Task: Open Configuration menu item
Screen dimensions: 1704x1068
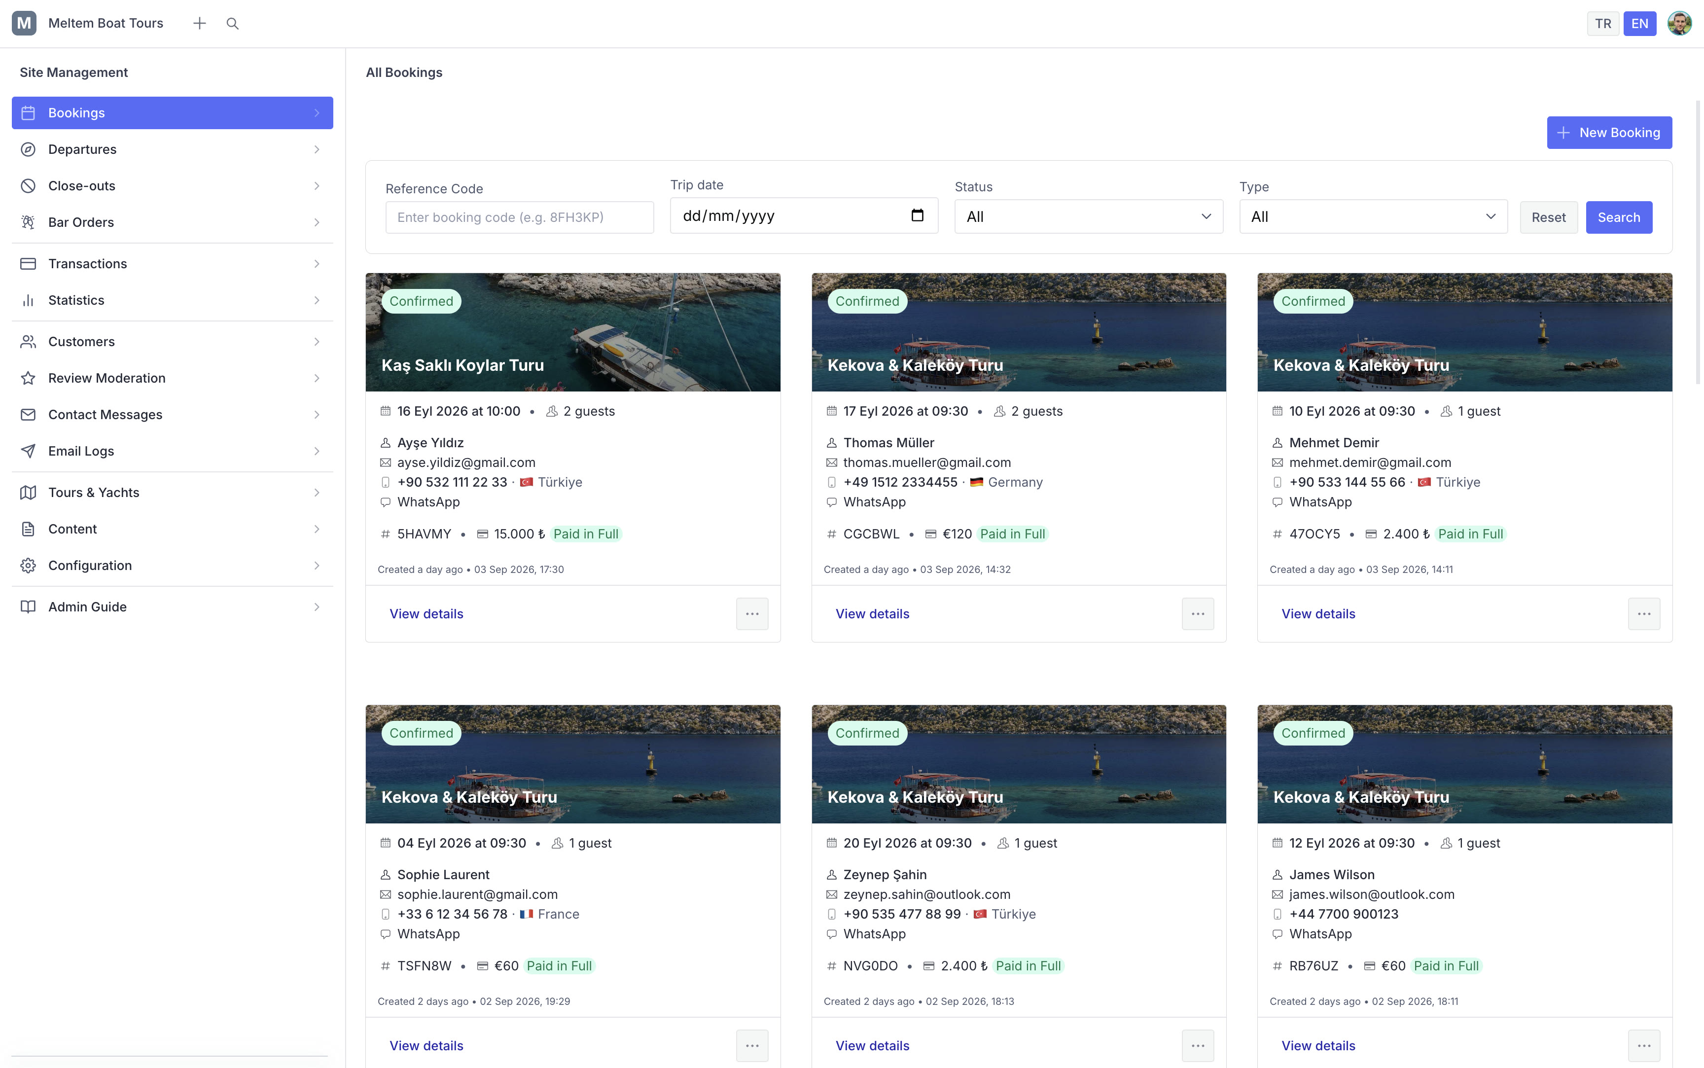Action: (172, 566)
